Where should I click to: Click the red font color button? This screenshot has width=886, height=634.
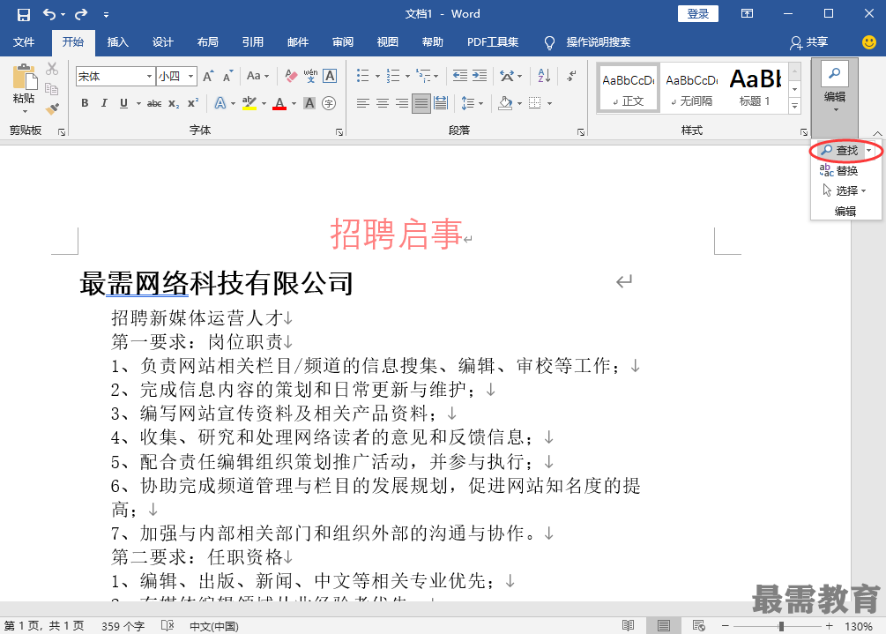click(279, 103)
